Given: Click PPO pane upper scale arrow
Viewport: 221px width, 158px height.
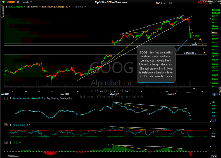Looking at the screenshot, I should [x=211, y=104].
